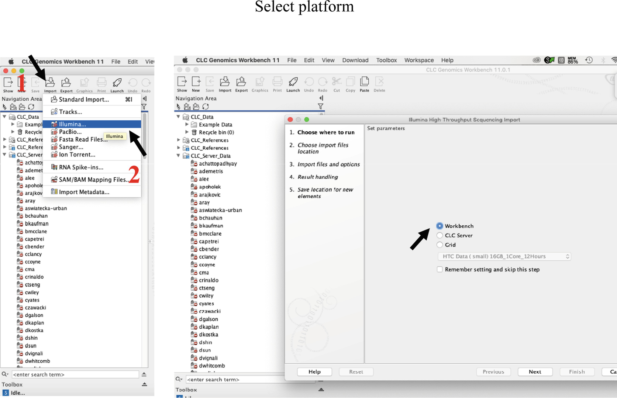
Task: Click Delete icon in right window toolbar
Action: pyautogui.click(x=379, y=82)
